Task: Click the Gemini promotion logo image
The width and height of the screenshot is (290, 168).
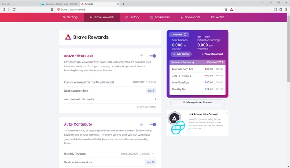Action: point(176,123)
